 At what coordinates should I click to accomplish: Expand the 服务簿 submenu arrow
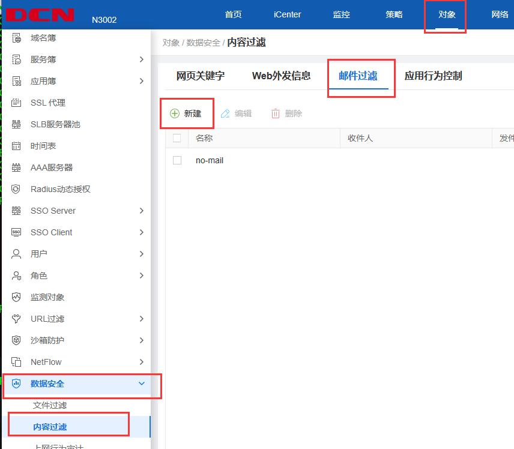(142, 59)
